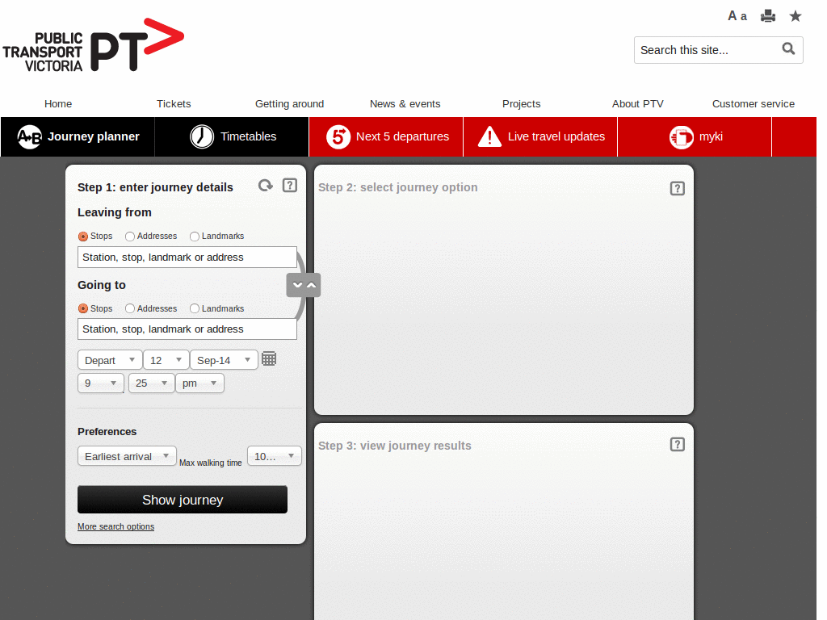Open the hour dropdown showing 9
Screen dimensions: 827x620
click(101, 383)
